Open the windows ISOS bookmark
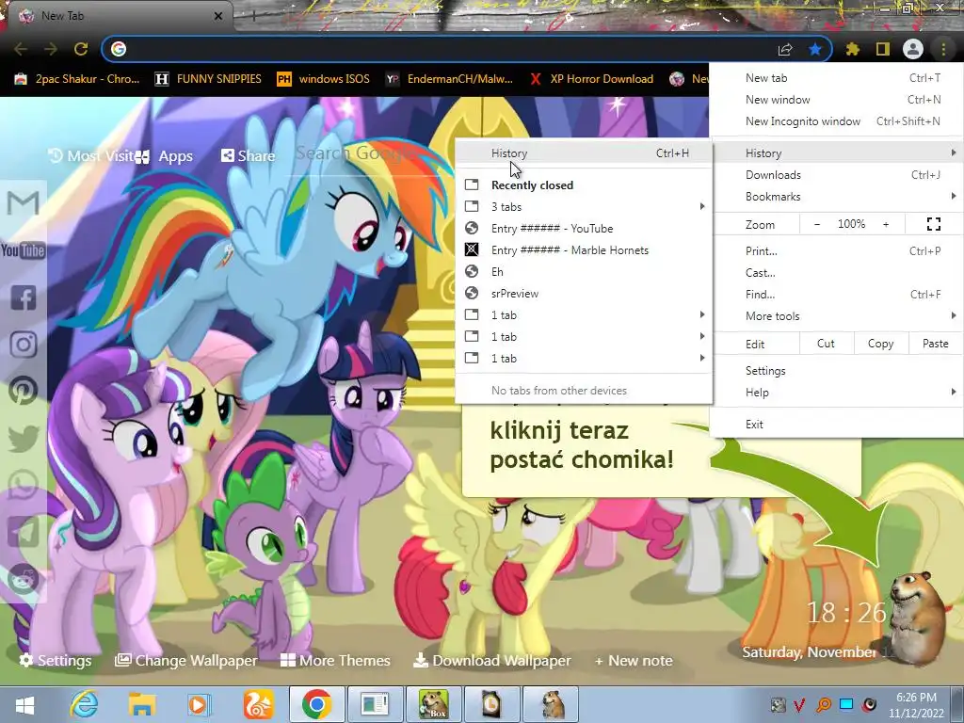The width and height of the screenshot is (964, 723). coord(324,79)
